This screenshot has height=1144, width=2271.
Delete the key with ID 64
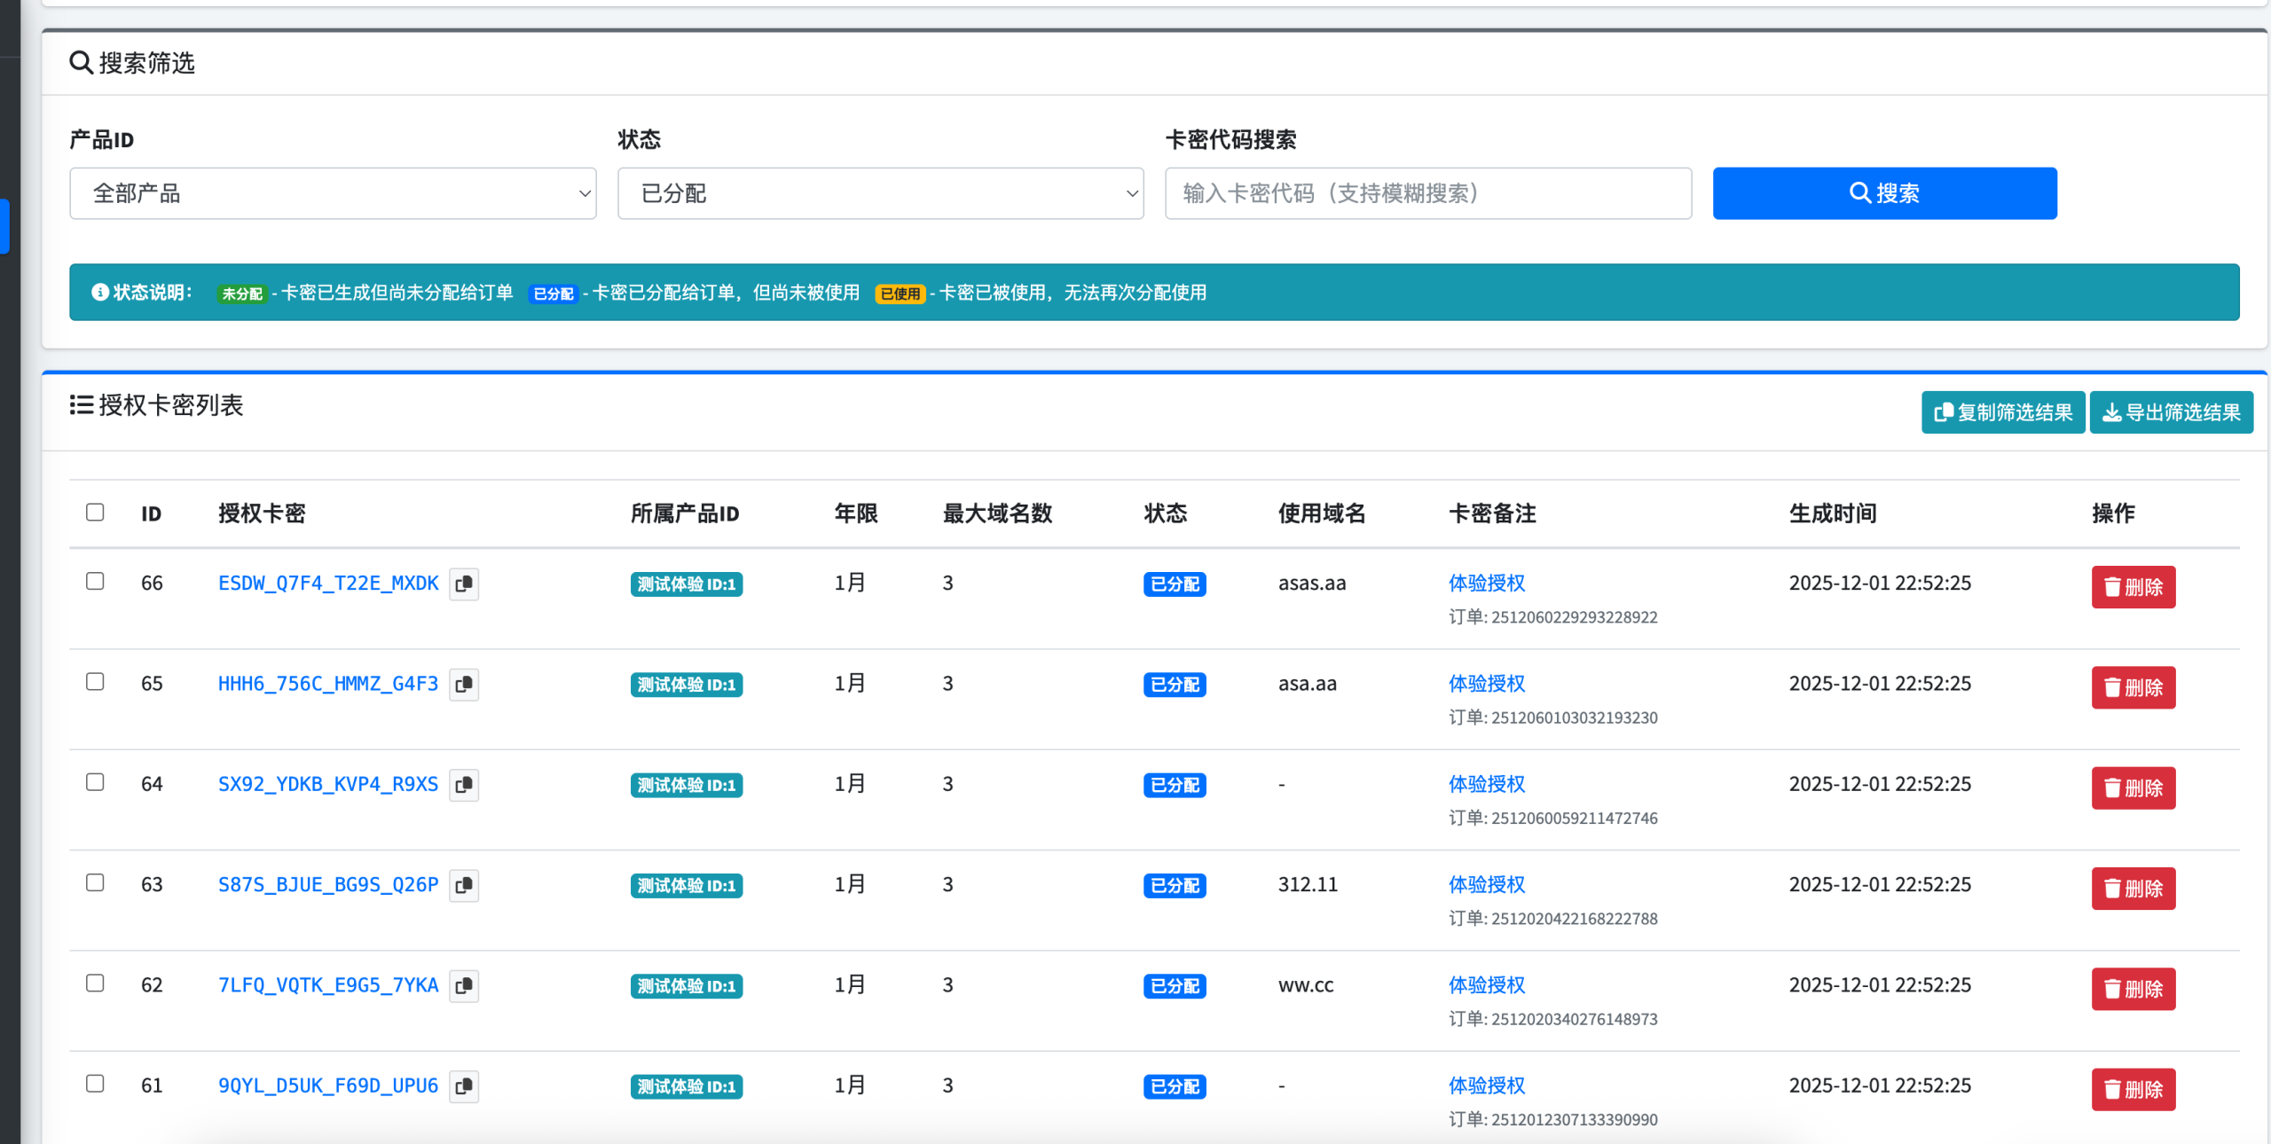[2133, 787]
